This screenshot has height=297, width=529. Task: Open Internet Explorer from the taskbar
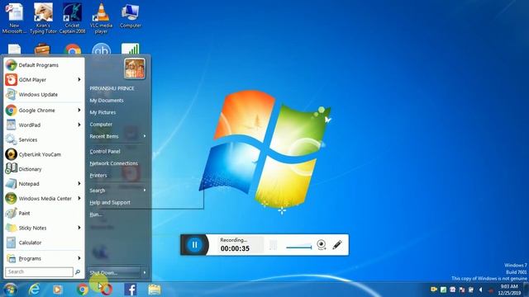[x=34, y=290]
